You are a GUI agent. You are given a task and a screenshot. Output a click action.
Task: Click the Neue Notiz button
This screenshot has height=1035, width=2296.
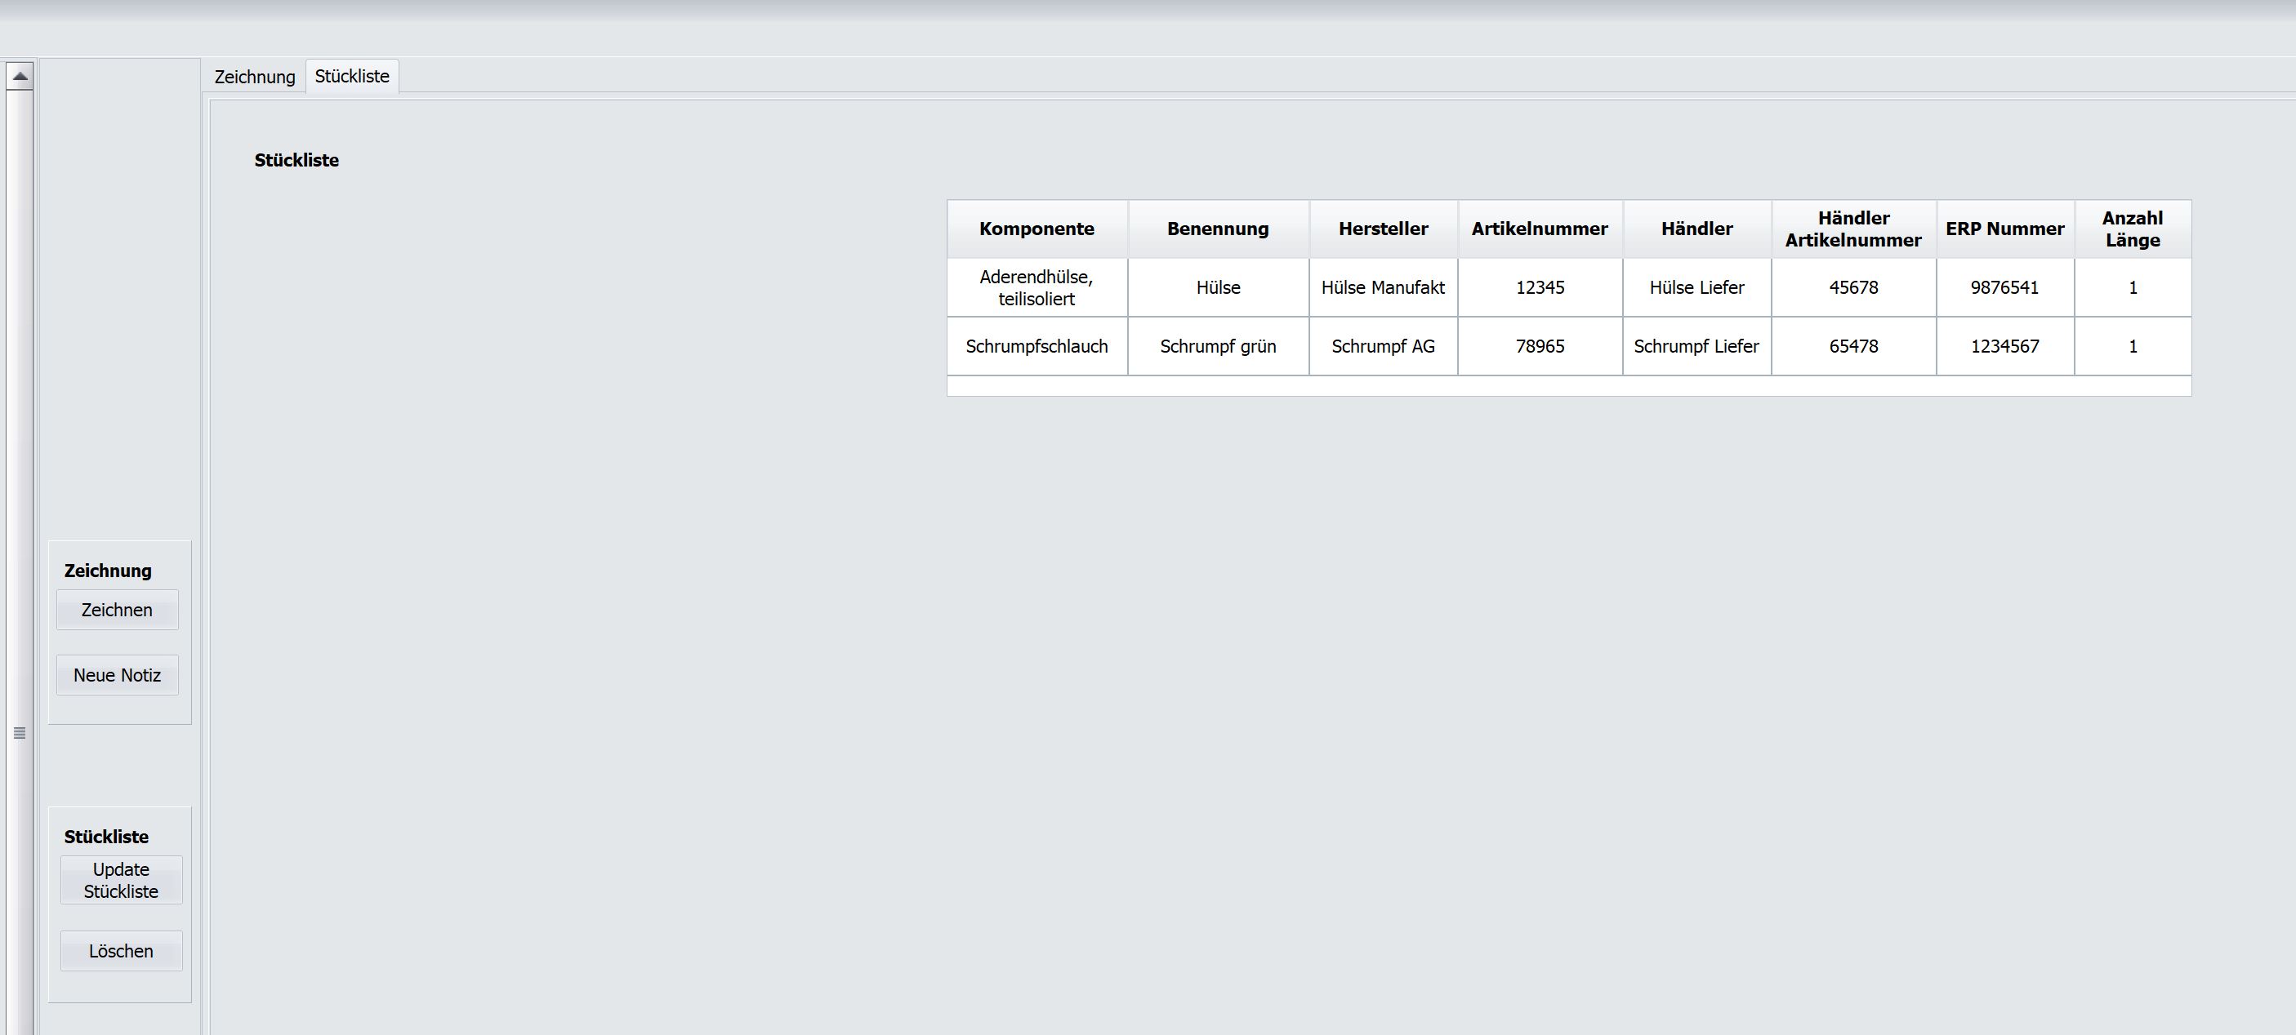coord(117,675)
